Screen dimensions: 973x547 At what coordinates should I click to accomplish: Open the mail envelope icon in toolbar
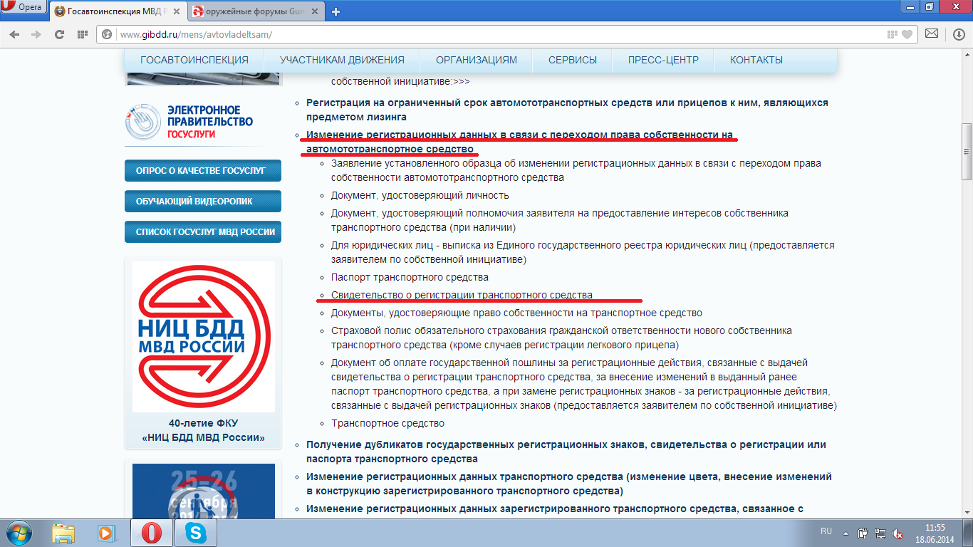pyautogui.click(x=931, y=33)
